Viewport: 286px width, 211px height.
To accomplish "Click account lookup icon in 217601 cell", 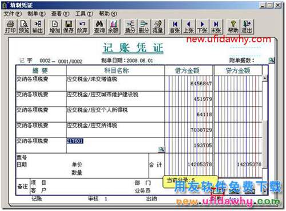I will click(161, 150).
